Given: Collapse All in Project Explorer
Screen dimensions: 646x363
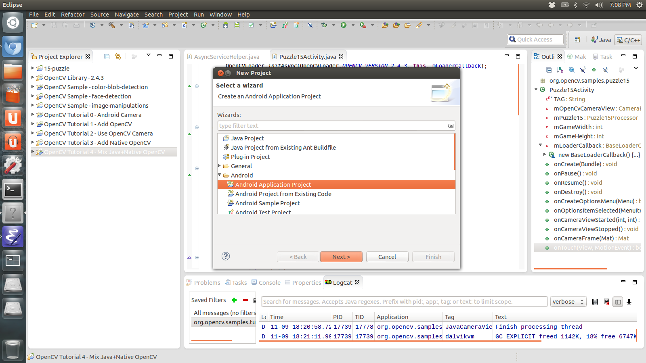Looking at the screenshot, I should tap(107, 57).
